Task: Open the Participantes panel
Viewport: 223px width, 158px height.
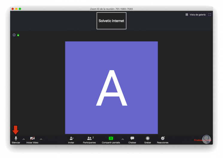Action: (x=89, y=140)
